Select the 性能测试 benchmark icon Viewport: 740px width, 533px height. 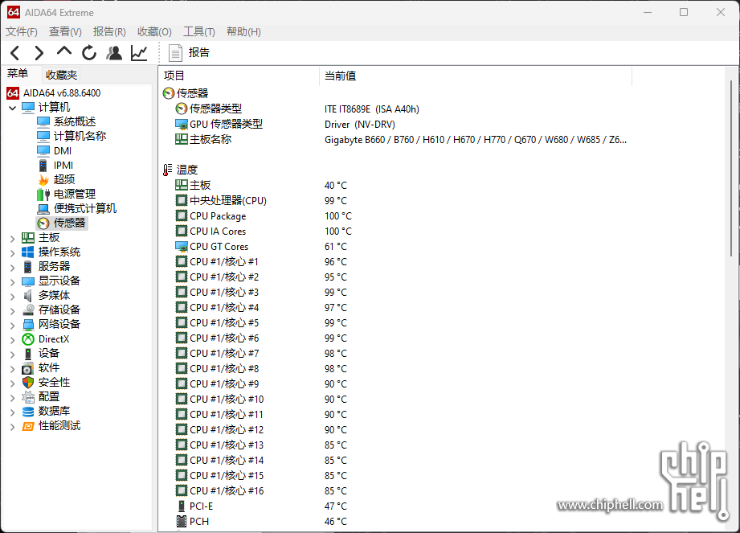pyautogui.click(x=28, y=426)
